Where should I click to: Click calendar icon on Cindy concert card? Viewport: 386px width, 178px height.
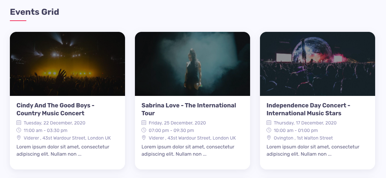[x=19, y=123]
